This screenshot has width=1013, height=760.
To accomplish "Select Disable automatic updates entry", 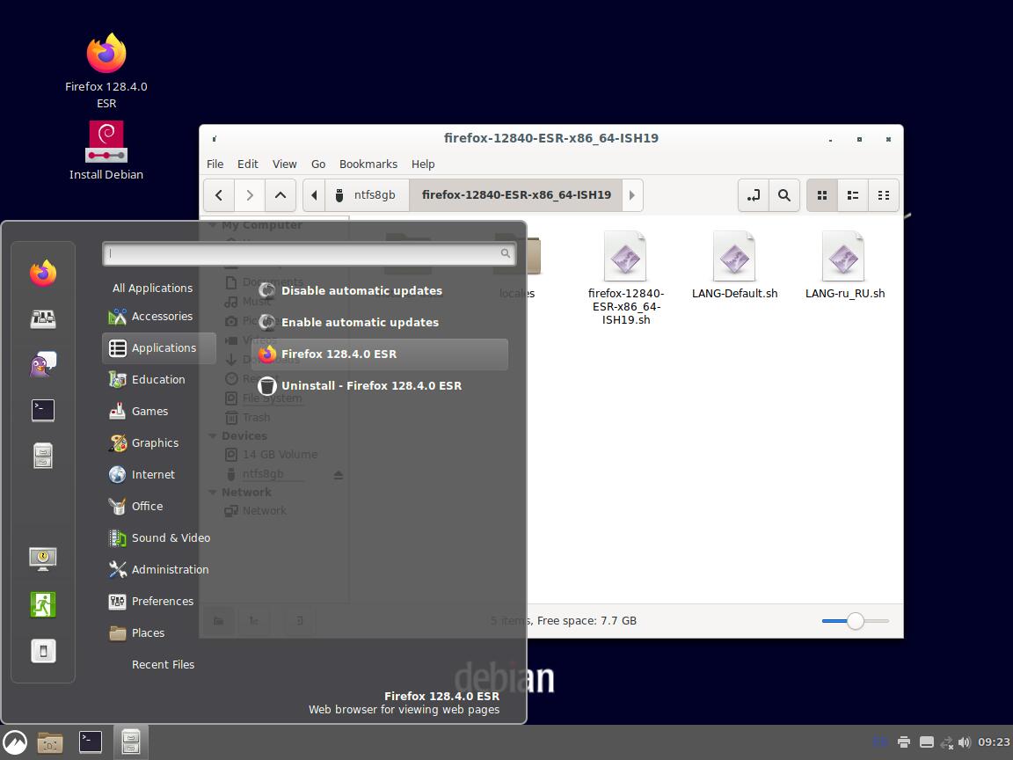I will [380, 291].
